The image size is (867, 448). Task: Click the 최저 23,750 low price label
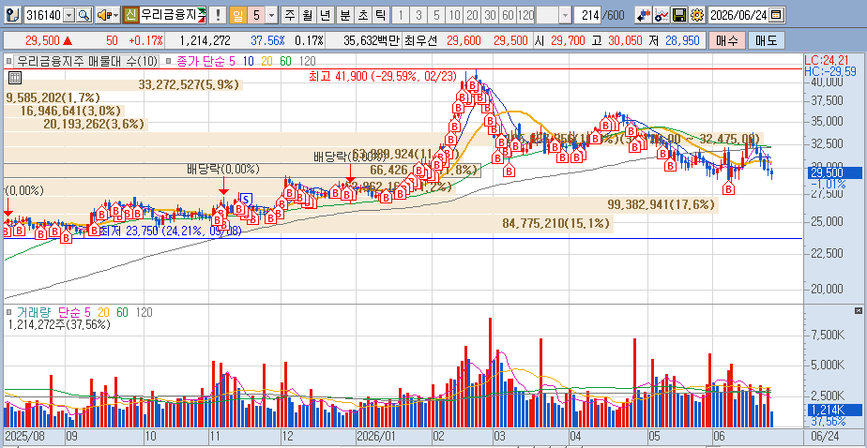171,232
